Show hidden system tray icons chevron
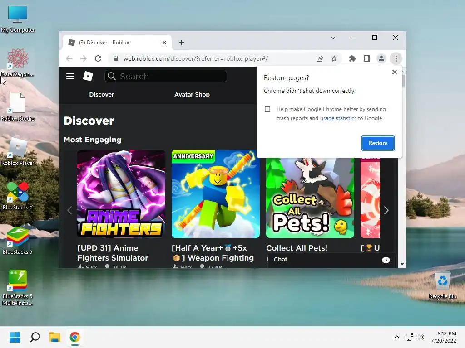 pos(397,337)
